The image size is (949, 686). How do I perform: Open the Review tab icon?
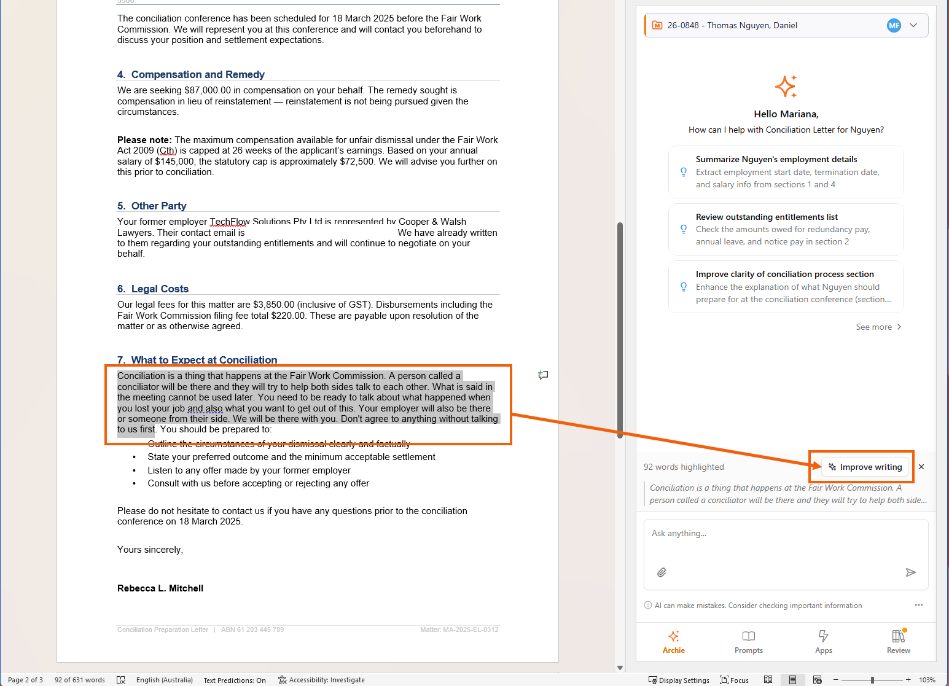[x=898, y=641]
